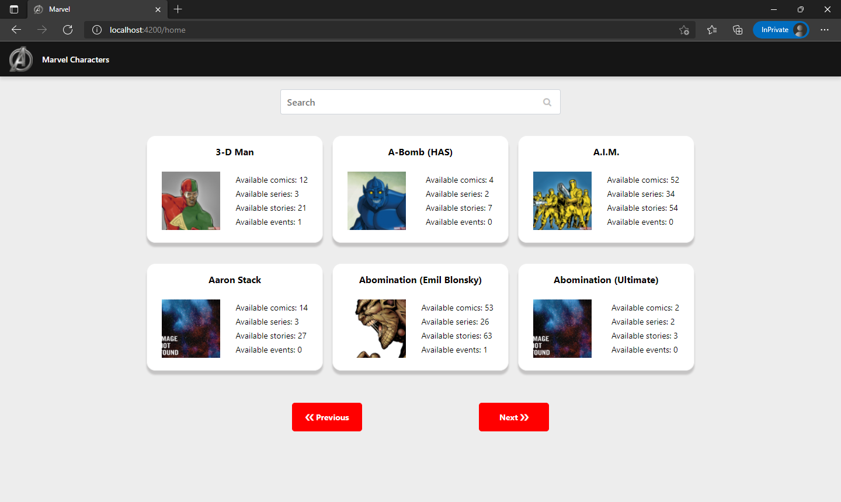The image size is (841, 502).
Task: Reload the page with refresh icon
Action: (x=68, y=30)
